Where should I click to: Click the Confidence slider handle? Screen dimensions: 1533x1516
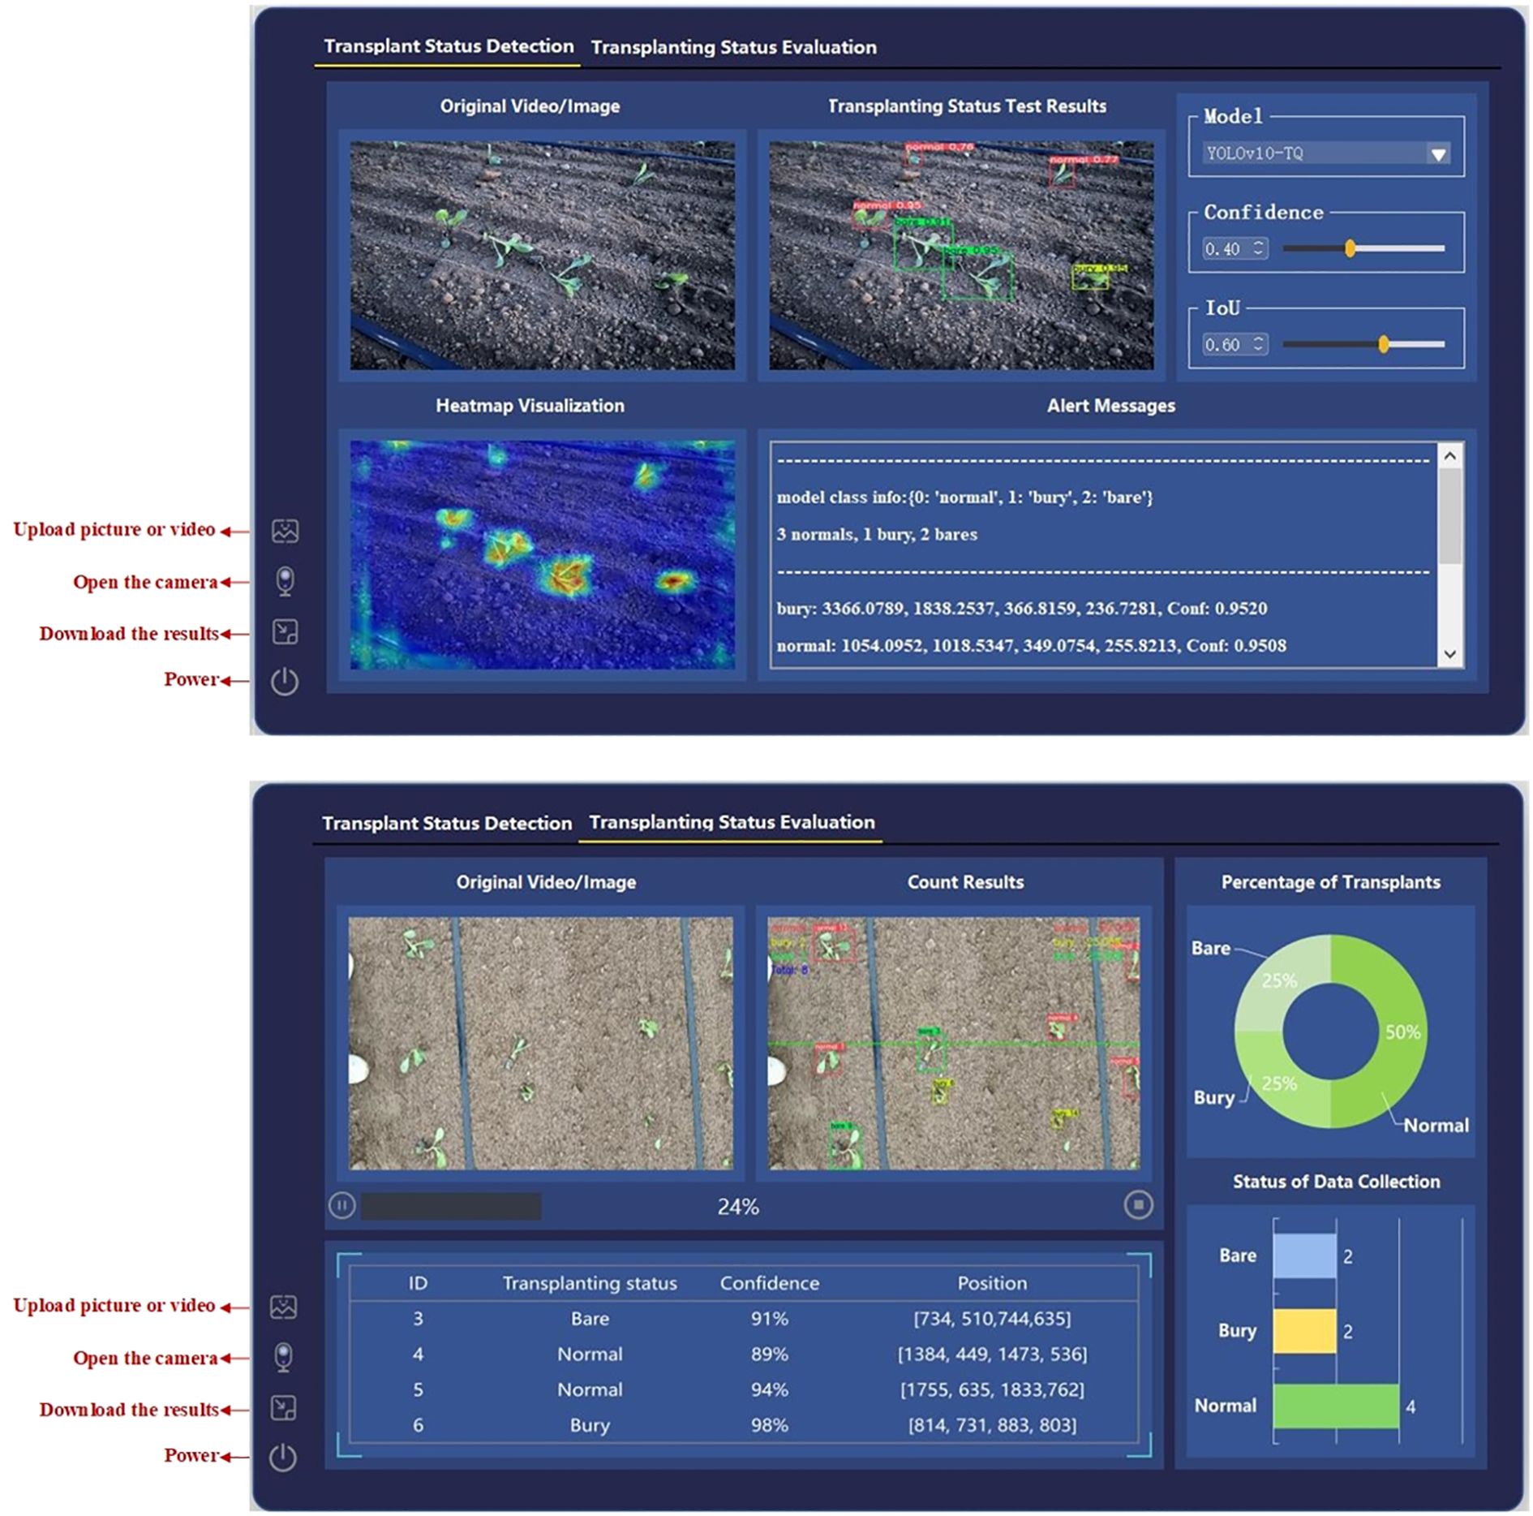pos(1350,248)
